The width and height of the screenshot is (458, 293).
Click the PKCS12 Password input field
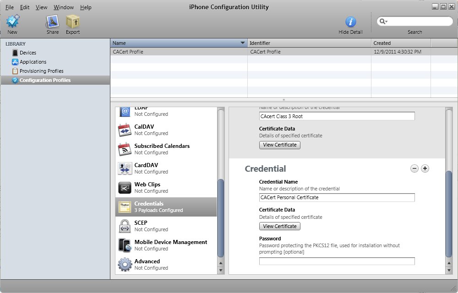337,261
